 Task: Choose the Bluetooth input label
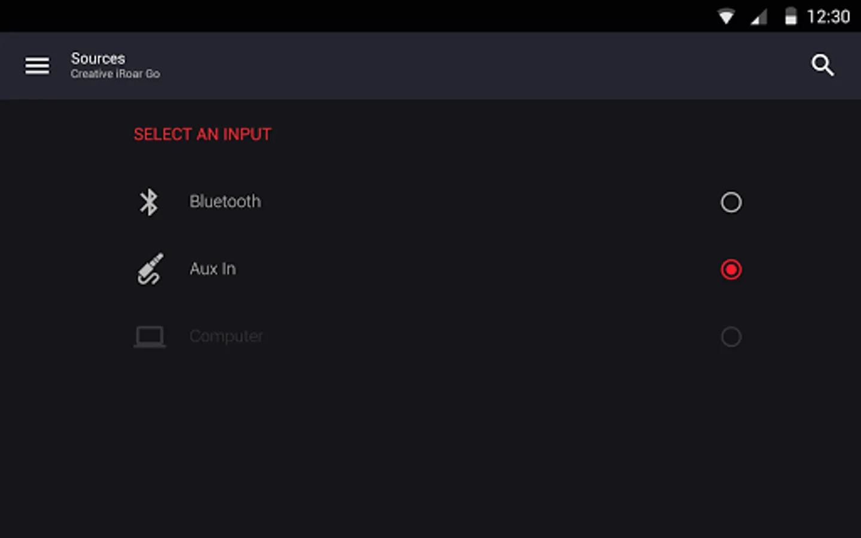point(225,201)
